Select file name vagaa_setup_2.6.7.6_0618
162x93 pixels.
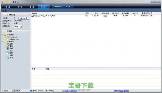click(45, 16)
